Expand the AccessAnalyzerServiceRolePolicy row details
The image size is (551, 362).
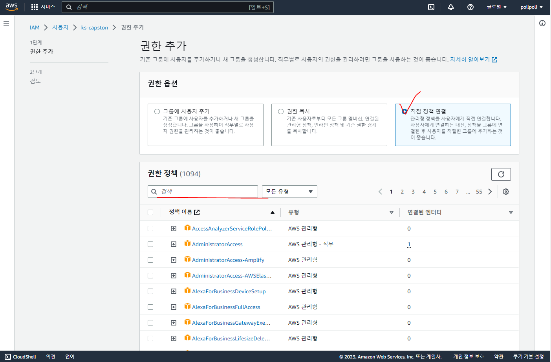tap(174, 229)
